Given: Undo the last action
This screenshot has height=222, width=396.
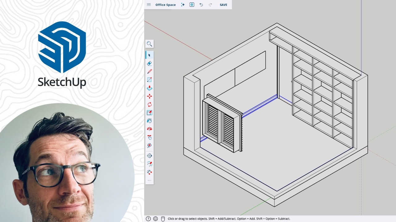Looking at the screenshot, I should click(x=201, y=5).
